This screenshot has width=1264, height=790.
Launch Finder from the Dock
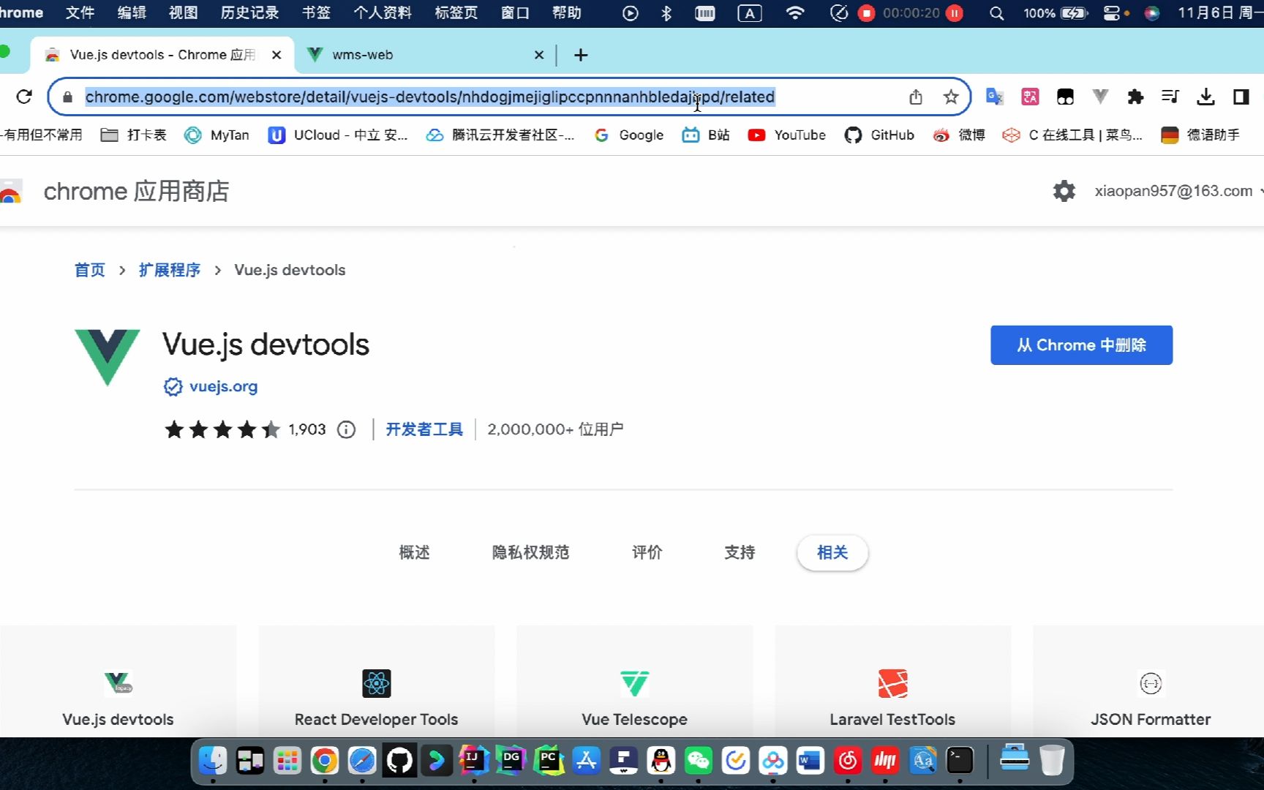tap(213, 761)
